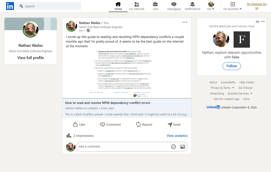Click Get the LinkedIn app
The height and width of the screenshot is (172, 271).
(226, 99)
